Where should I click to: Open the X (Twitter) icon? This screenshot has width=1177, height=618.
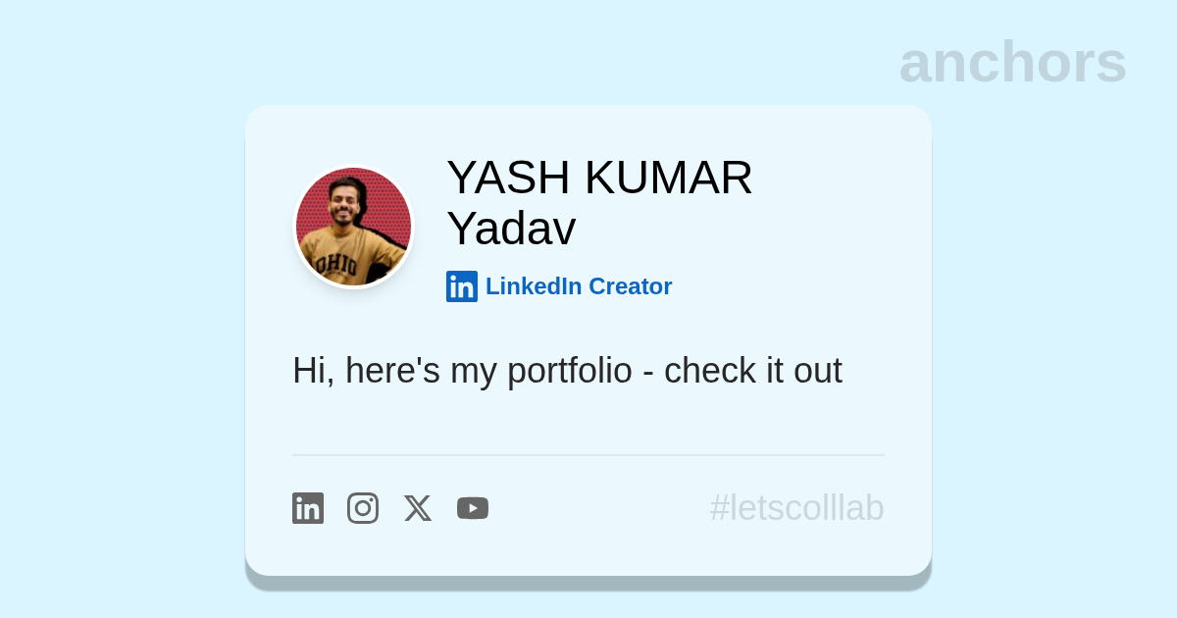[418, 508]
